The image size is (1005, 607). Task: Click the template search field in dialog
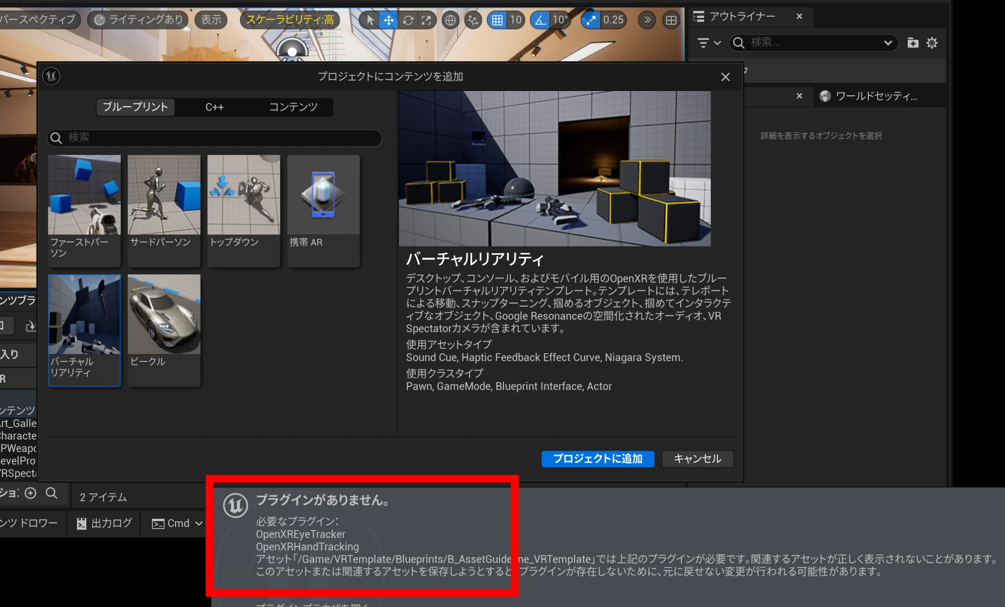click(220, 138)
